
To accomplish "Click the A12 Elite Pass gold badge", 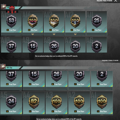I will (75, 21).
